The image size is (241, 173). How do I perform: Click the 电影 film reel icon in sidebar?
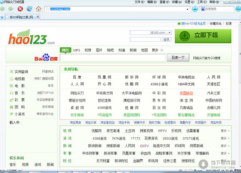click(11, 86)
